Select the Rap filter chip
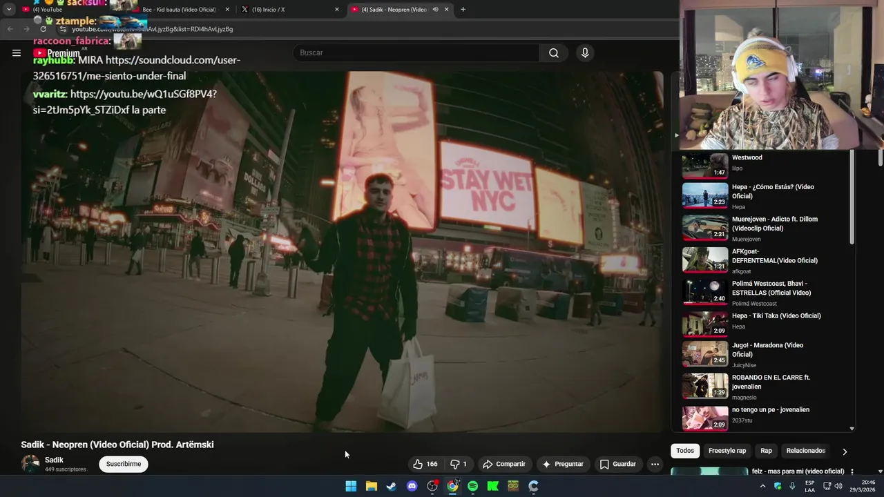Viewport: 884px width, 497px height. [x=766, y=451]
